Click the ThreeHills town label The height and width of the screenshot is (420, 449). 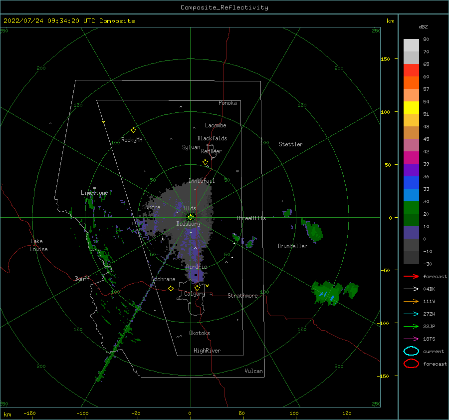point(251,218)
